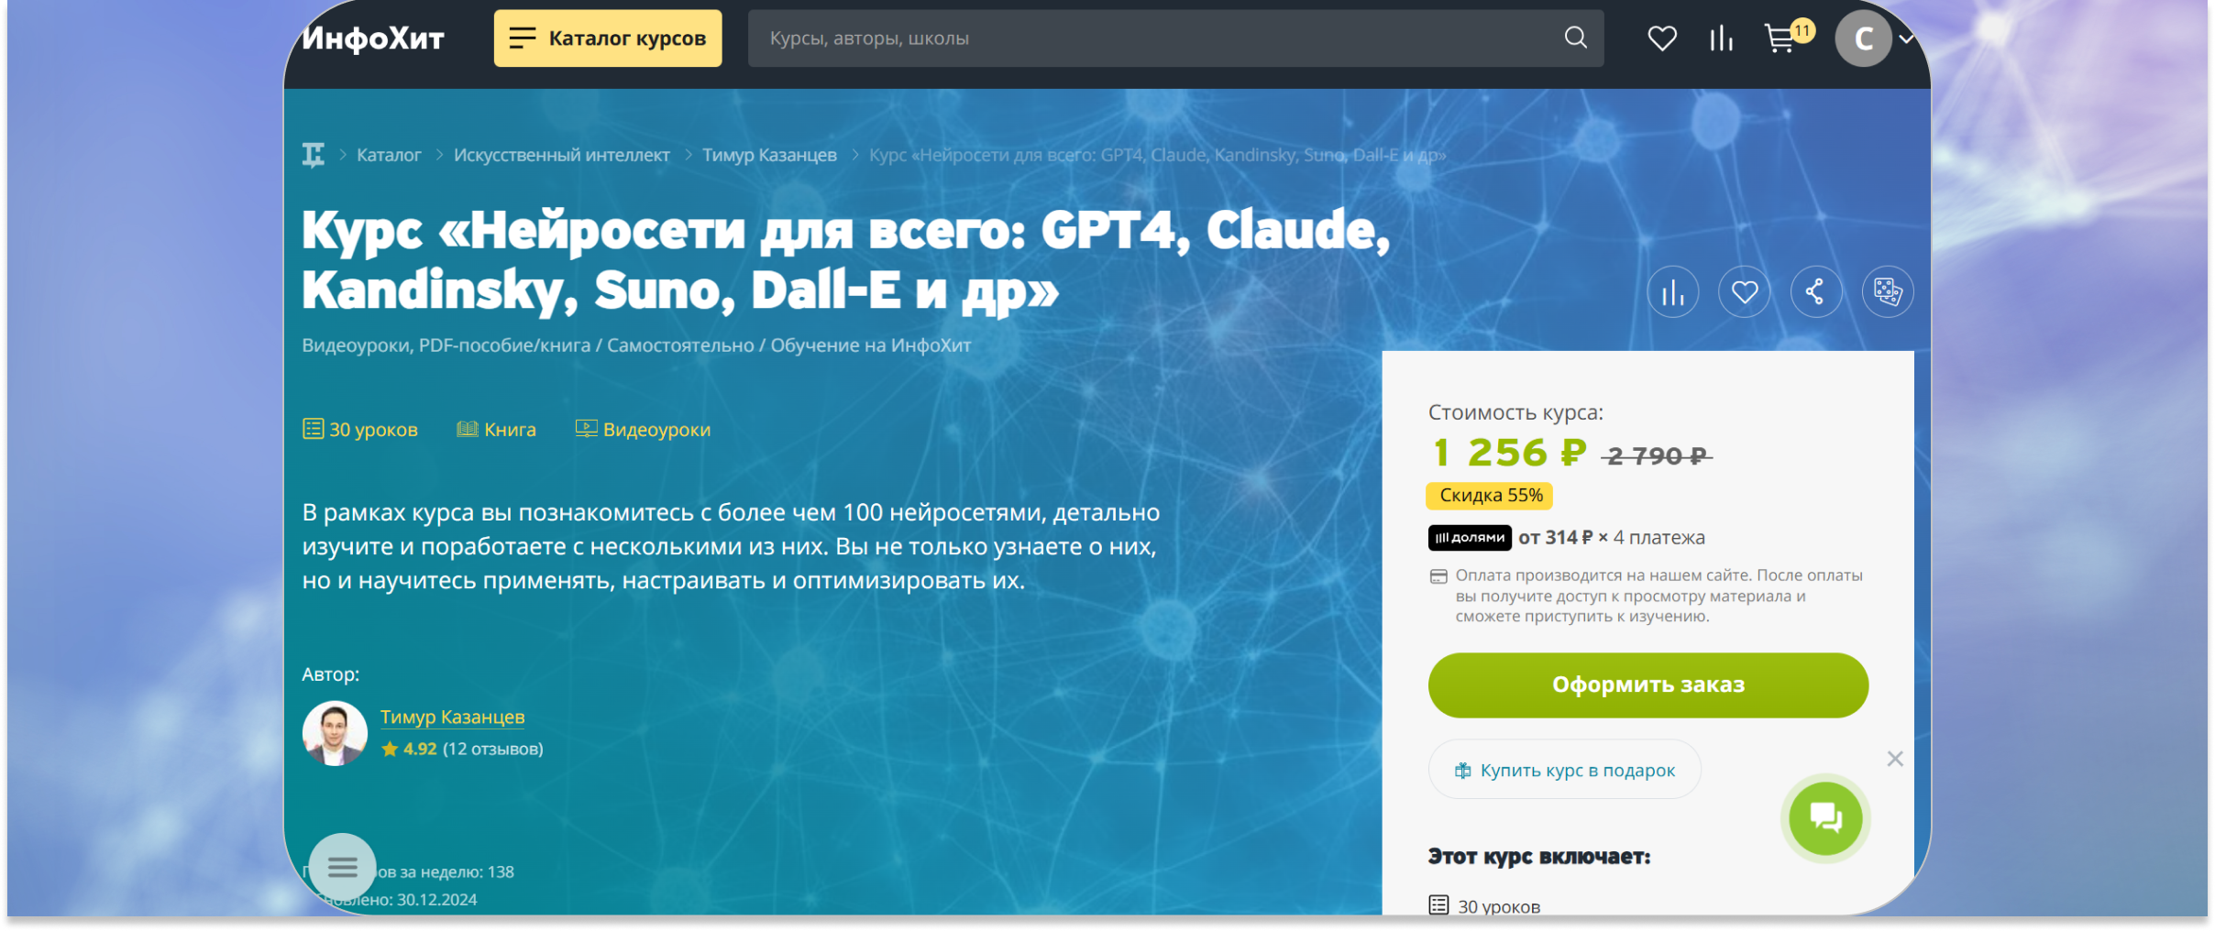Add course to comparison circle icon
The width and height of the screenshot is (2215, 931).
point(1672,292)
